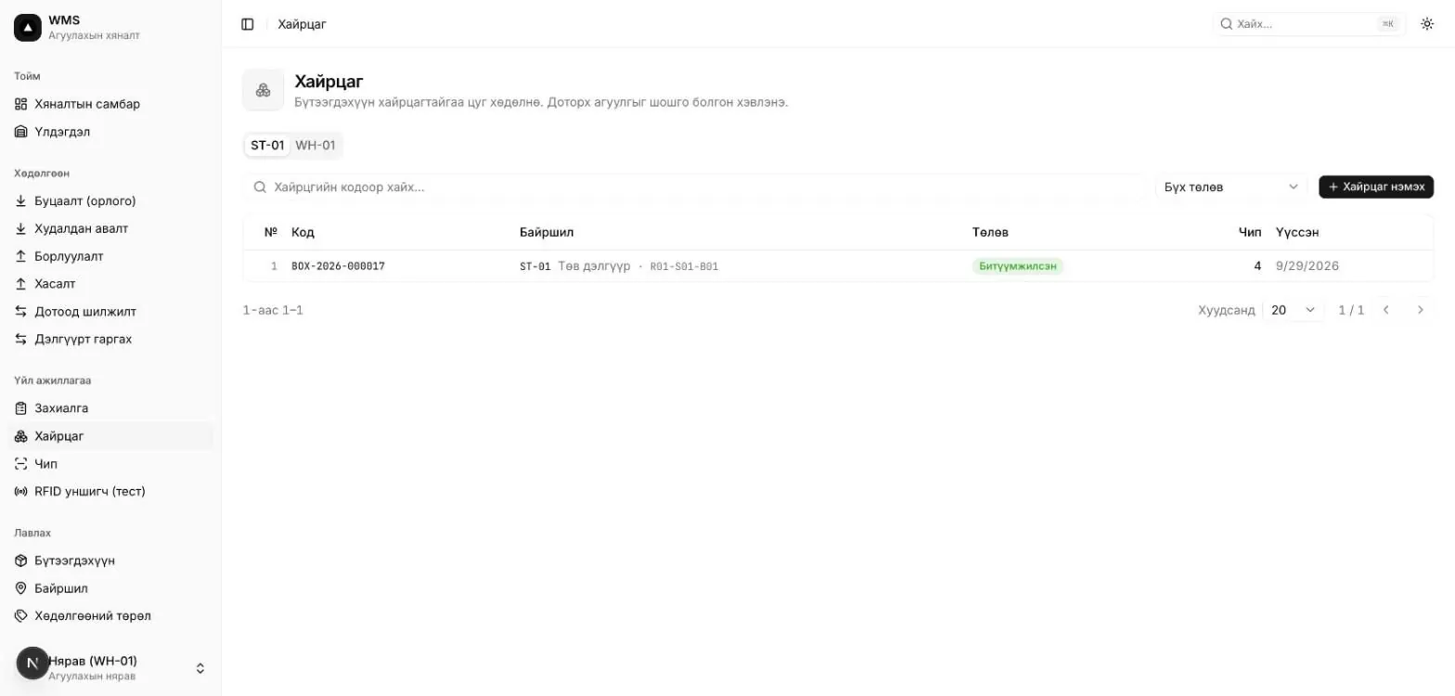Click the N user avatar
Image resolution: width=1455 pixels, height=696 pixels.
(32, 663)
